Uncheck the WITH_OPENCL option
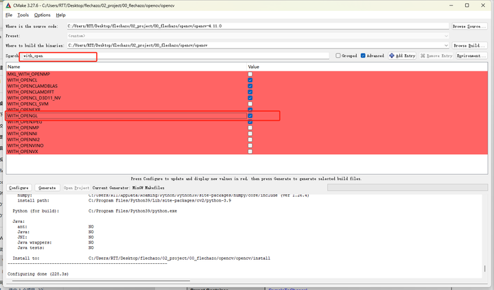 (x=250, y=80)
